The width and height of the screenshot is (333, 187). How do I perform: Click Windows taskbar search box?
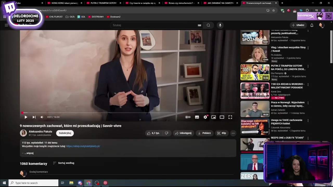33,183
